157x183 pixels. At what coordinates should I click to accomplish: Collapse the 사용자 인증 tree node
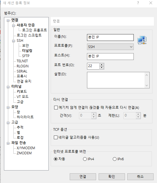(14, 26)
